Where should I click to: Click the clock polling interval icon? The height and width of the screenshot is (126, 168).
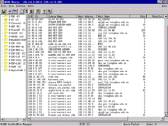click(x=22, y=11)
